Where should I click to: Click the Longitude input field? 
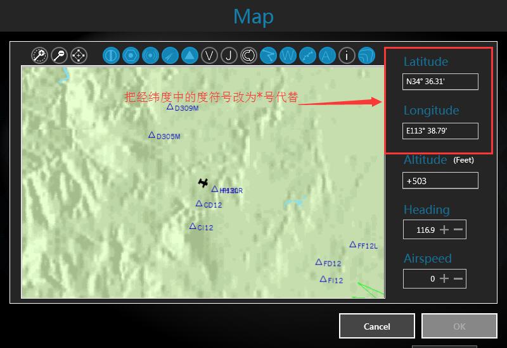click(x=440, y=131)
